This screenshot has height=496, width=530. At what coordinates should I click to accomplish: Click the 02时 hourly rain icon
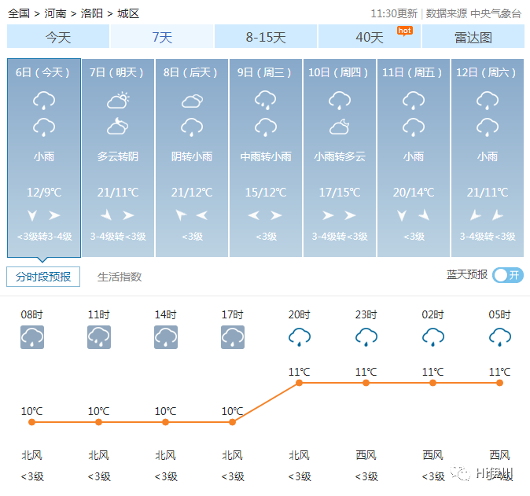click(x=433, y=337)
